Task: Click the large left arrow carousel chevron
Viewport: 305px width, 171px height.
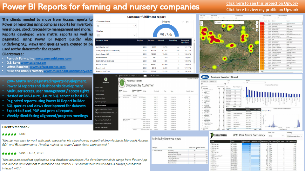Action: coord(97,111)
